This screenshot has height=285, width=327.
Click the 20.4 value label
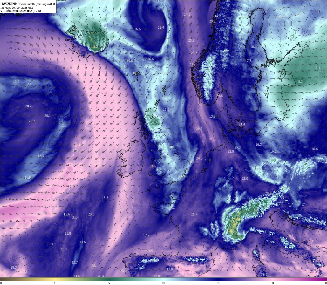click(101, 276)
